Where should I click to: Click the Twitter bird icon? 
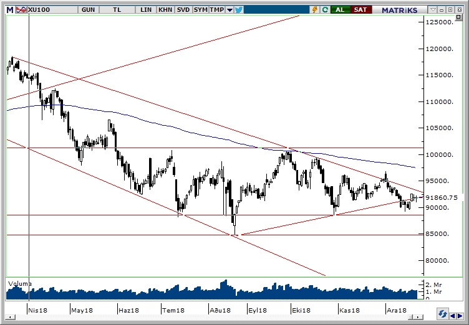pos(239,10)
